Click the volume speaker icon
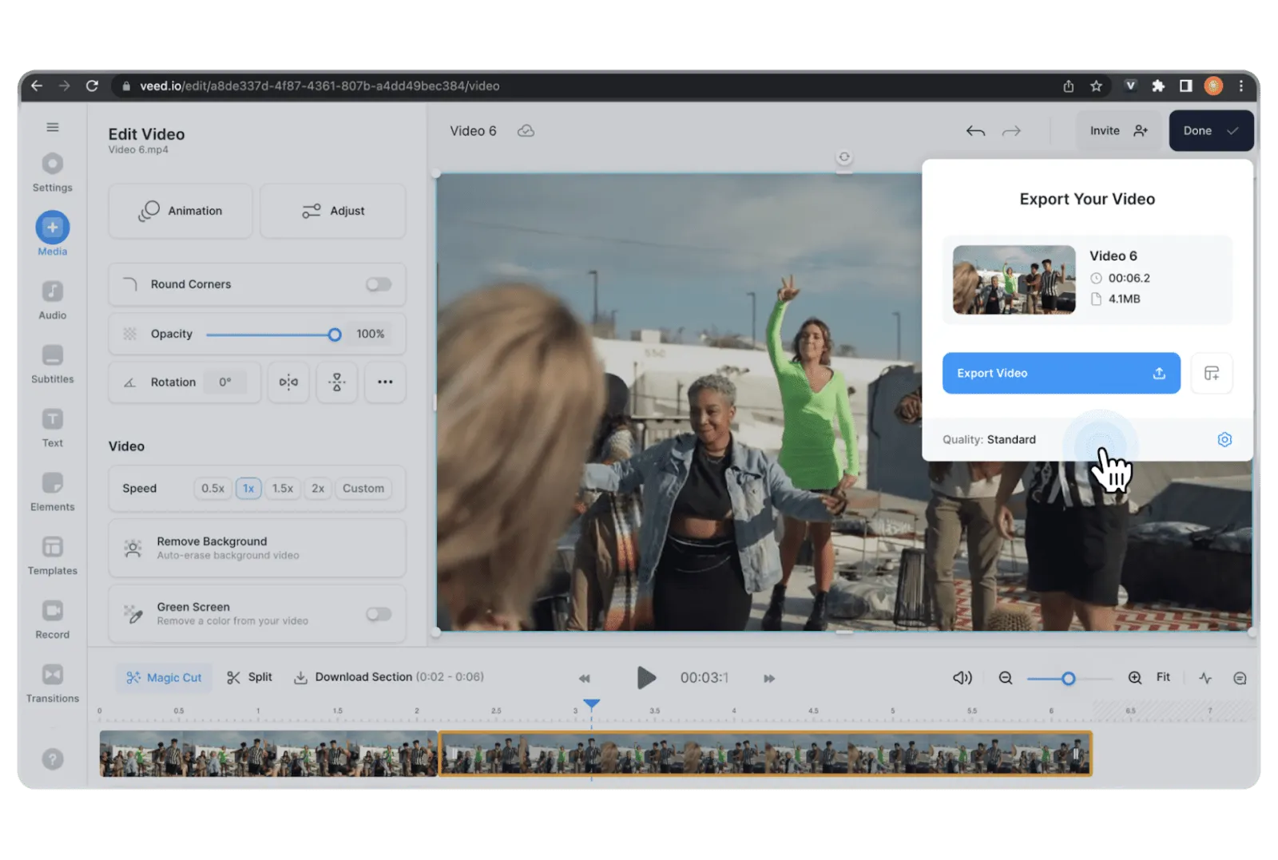The height and width of the screenshot is (860, 1278). click(962, 678)
